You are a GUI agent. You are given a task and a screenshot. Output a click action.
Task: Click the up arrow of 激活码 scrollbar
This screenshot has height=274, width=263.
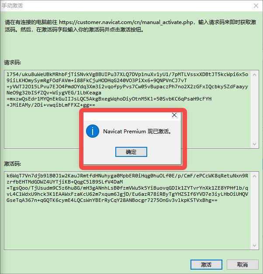tap(254, 176)
